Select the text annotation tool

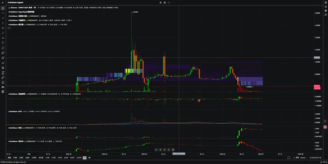pos(3,43)
